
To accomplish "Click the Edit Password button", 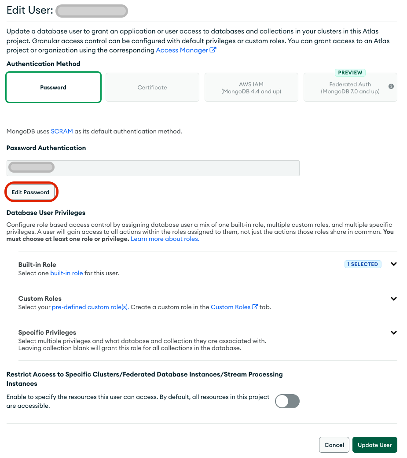I will [x=31, y=192].
